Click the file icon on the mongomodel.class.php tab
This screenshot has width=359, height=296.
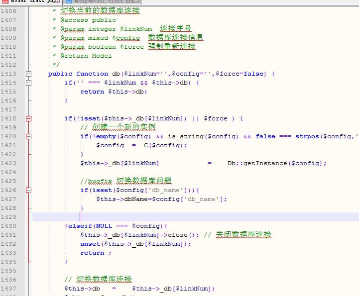(x=69, y=2)
